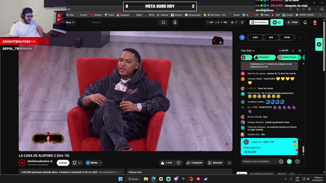Open Instagram bookmark
Viewport: 326px width, 183px height.
123,15
